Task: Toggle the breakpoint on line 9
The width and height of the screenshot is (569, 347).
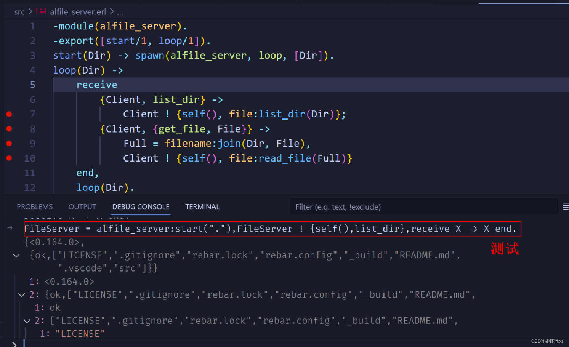Action: coord(9,144)
